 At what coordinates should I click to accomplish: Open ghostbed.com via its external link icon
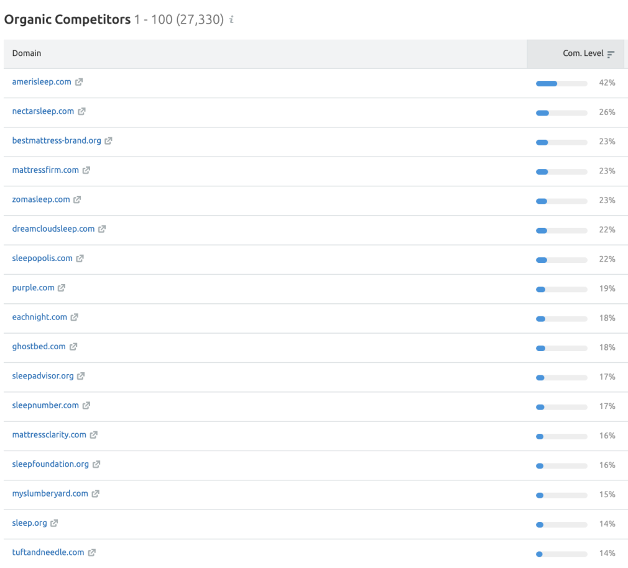pyautogui.click(x=73, y=346)
